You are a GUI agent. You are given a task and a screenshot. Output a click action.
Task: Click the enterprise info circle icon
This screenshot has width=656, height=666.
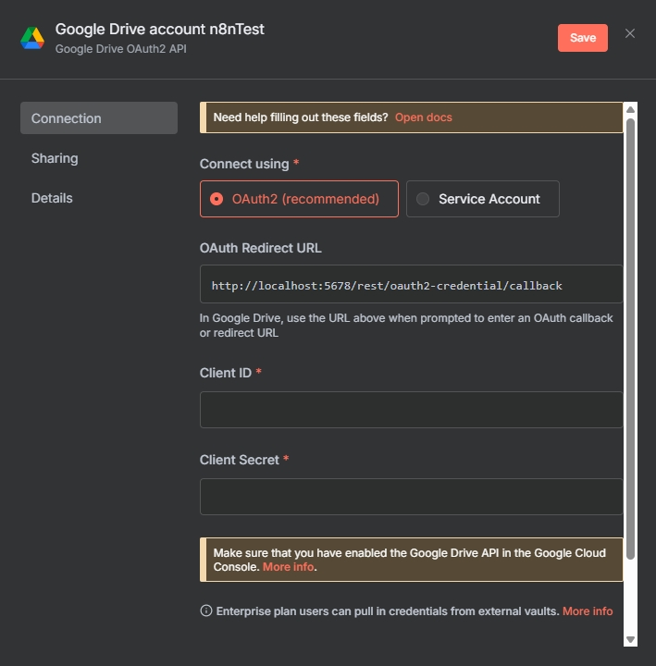click(x=206, y=610)
